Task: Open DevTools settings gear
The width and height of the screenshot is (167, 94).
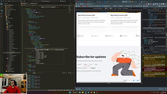Action: pyautogui.click(x=162, y=8)
